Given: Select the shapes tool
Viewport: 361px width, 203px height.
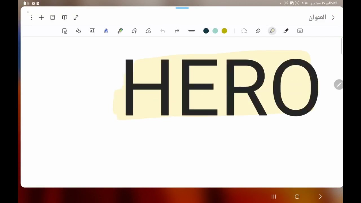Looking at the screenshot, I should 78,31.
